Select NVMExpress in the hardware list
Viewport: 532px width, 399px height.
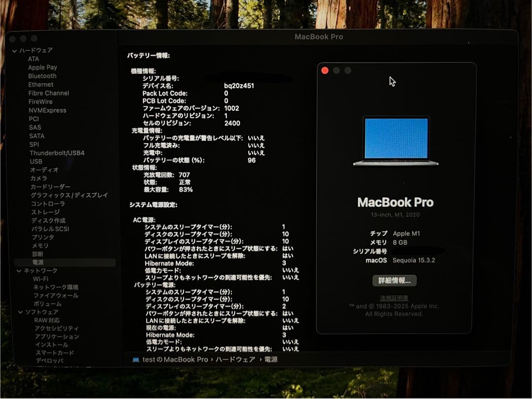49,110
